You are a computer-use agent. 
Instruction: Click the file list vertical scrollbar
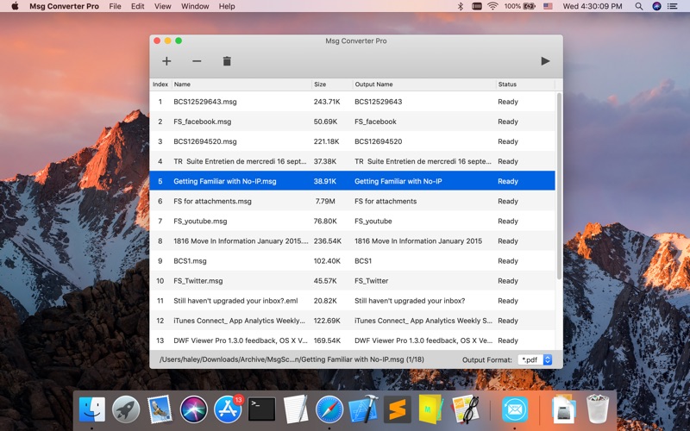[x=559, y=185]
